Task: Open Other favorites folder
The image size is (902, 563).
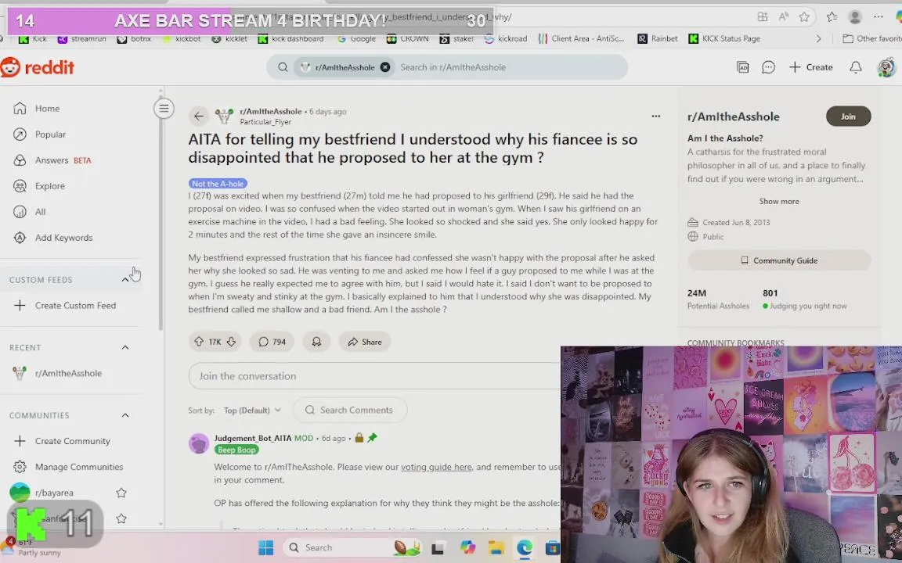Action: pos(871,38)
